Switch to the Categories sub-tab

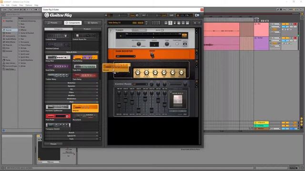[x=59, y=29]
